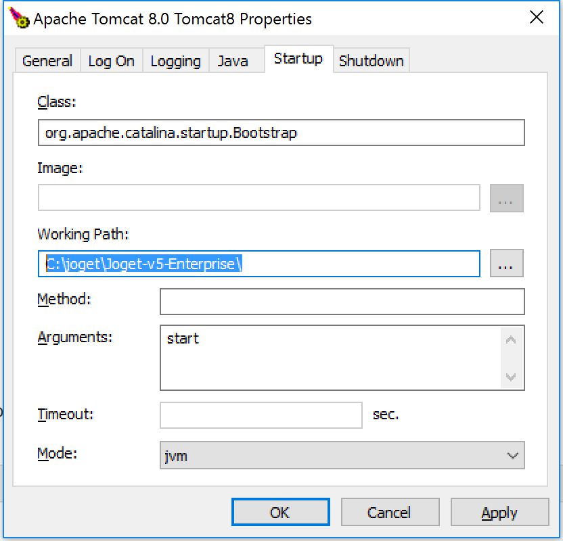Click the Method input field
The image size is (563, 541).
(x=342, y=302)
